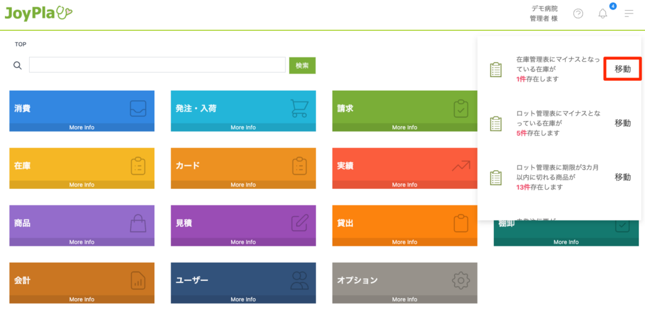This screenshot has width=645, height=310.
Task: Click 移動 for expiring items notification
Action: pos(622,177)
